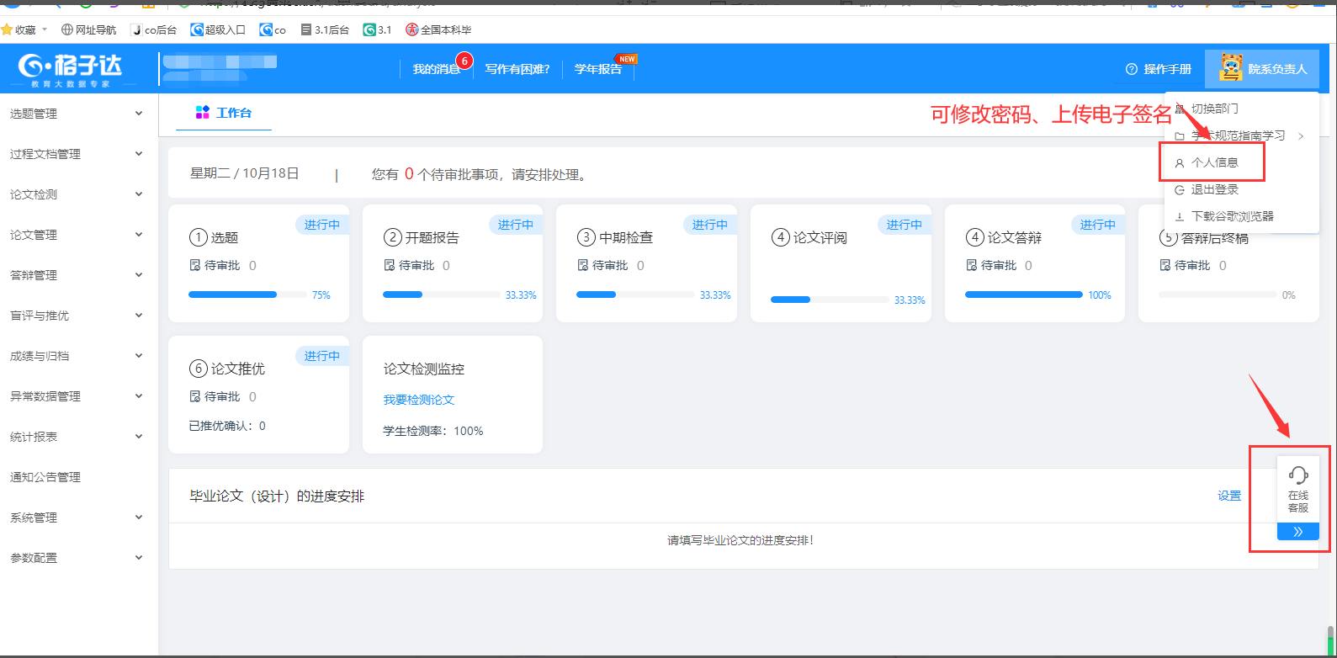
Task: Click 我要检测论文 link
Action: pyautogui.click(x=419, y=400)
